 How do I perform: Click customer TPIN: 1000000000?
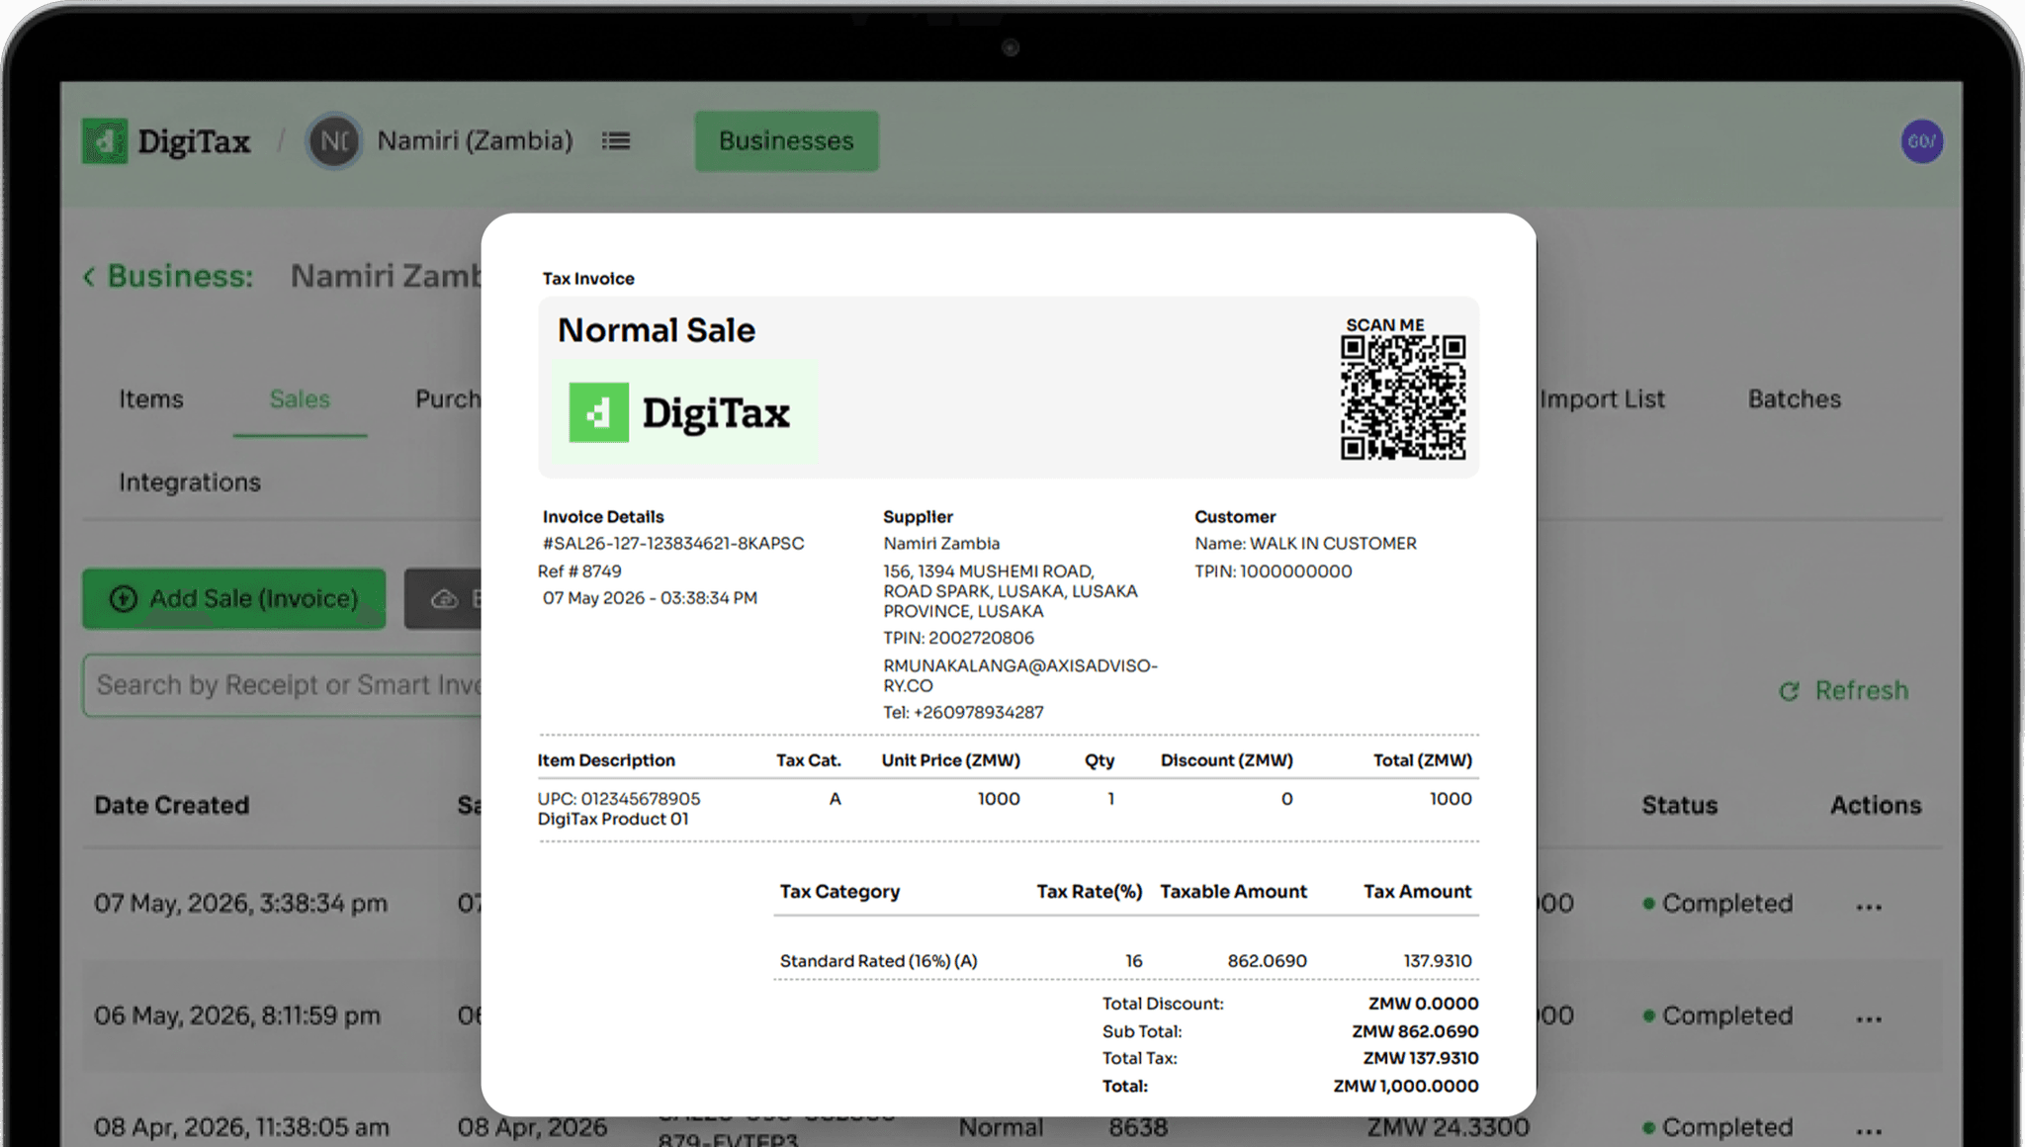pos(1273,572)
